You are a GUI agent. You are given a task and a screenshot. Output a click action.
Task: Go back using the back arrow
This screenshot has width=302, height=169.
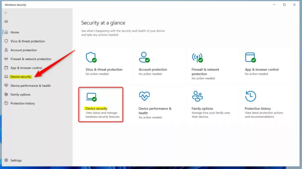coord(6,12)
